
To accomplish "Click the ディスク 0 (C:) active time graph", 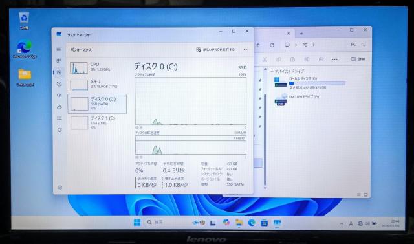I will coord(190,101).
